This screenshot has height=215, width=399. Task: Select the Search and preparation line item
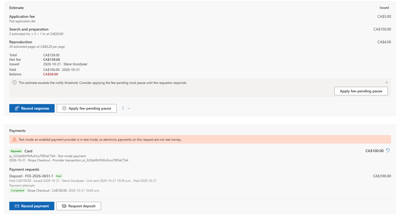coord(200,31)
